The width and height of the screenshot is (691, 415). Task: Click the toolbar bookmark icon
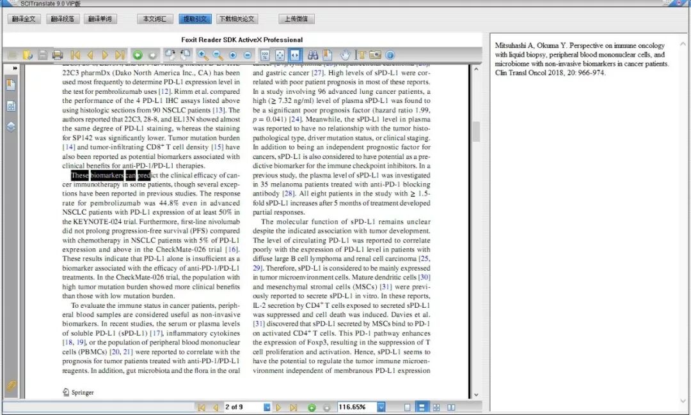pos(328,55)
